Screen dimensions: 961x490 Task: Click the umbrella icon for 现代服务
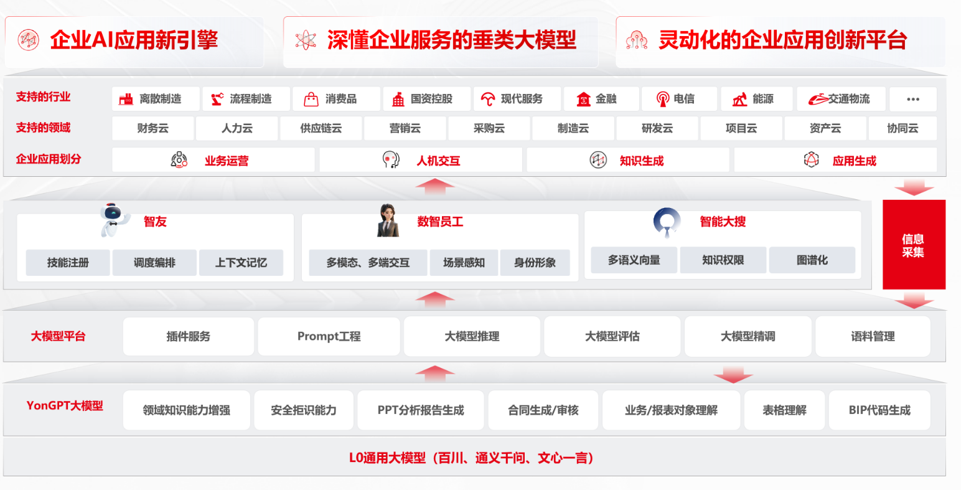coord(488,99)
